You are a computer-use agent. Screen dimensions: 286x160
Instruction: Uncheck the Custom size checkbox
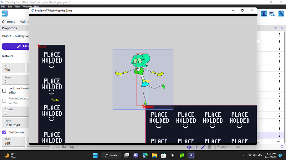point(4,132)
